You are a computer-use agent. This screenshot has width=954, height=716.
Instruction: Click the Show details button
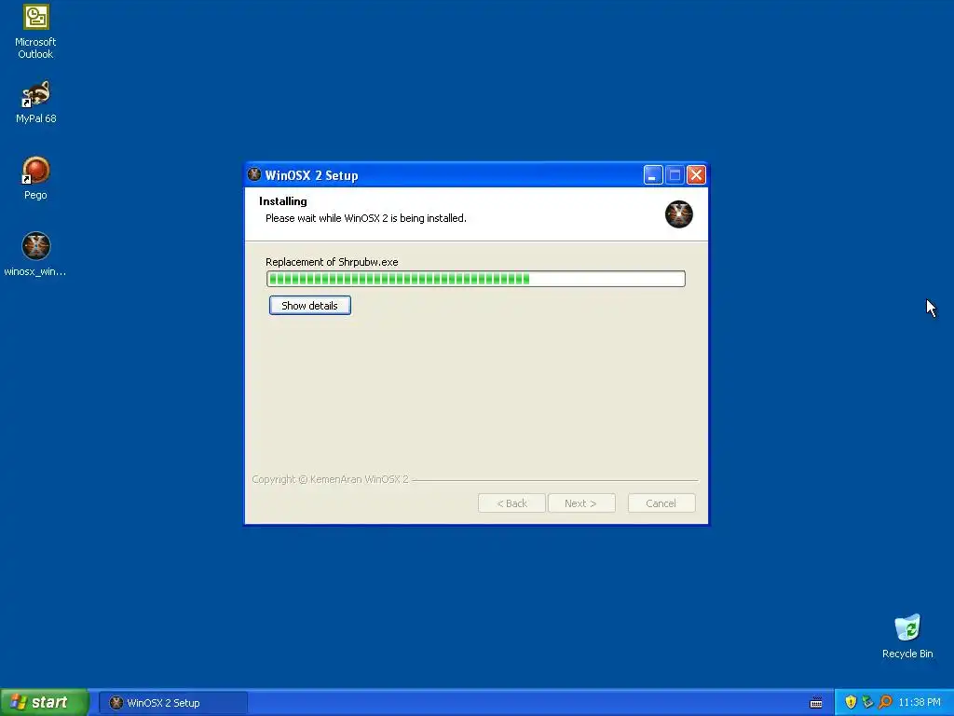(x=309, y=306)
